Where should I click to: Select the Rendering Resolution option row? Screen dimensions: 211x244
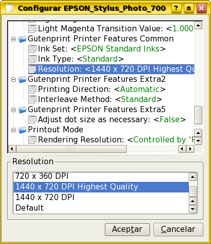click(116, 140)
